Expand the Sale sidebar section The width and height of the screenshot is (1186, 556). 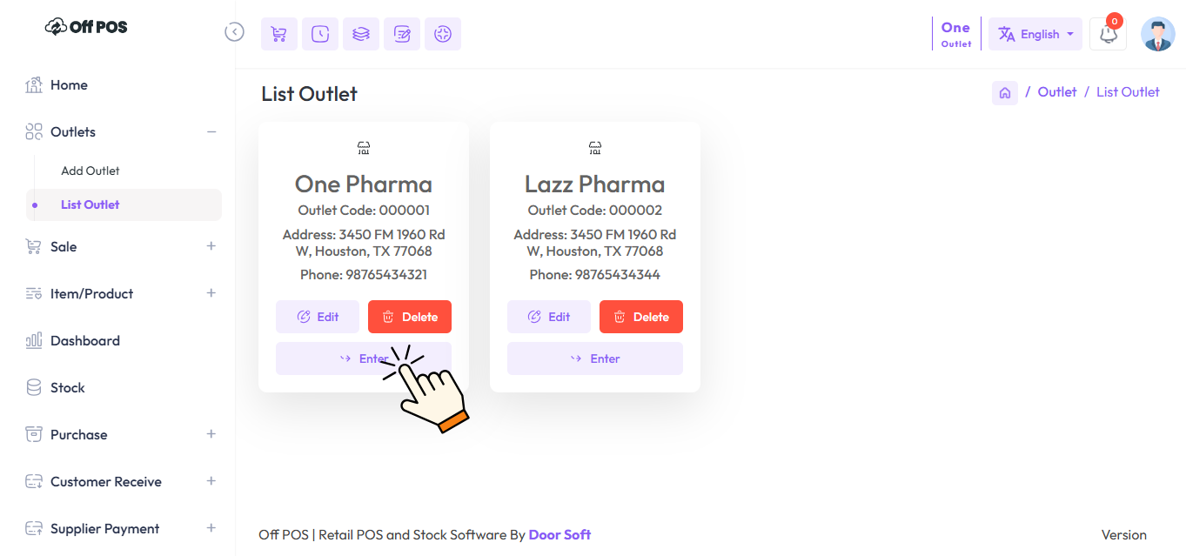[x=211, y=246]
